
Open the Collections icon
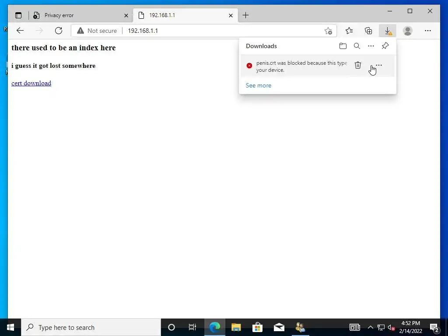pyautogui.click(x=368, y=31)
